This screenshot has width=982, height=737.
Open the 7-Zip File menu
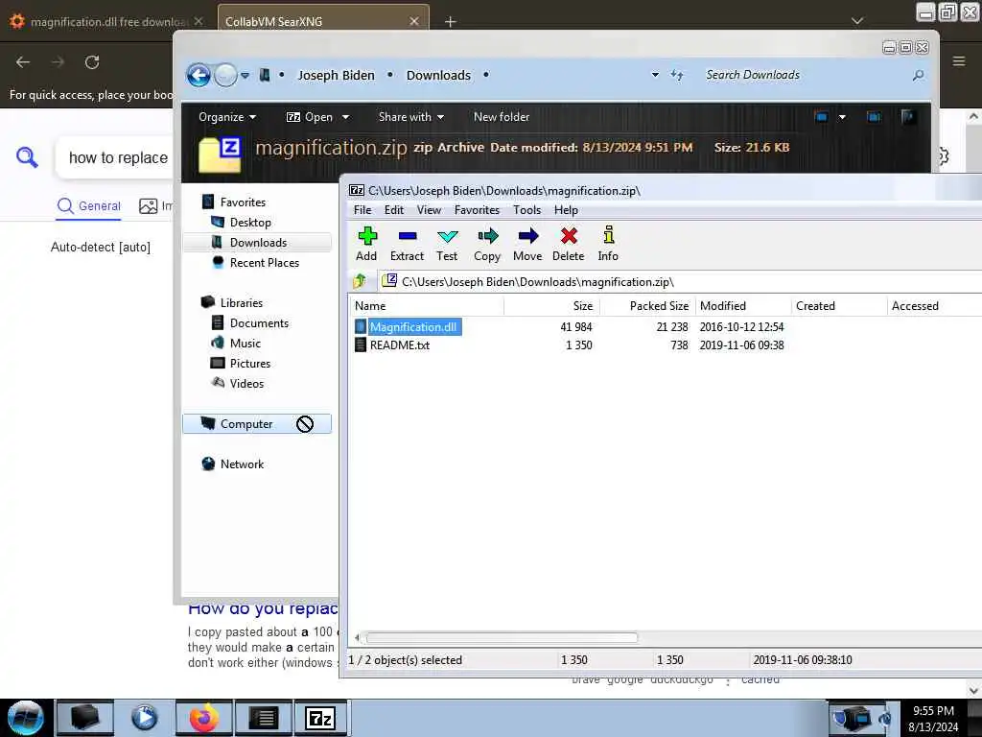(362, 210)
